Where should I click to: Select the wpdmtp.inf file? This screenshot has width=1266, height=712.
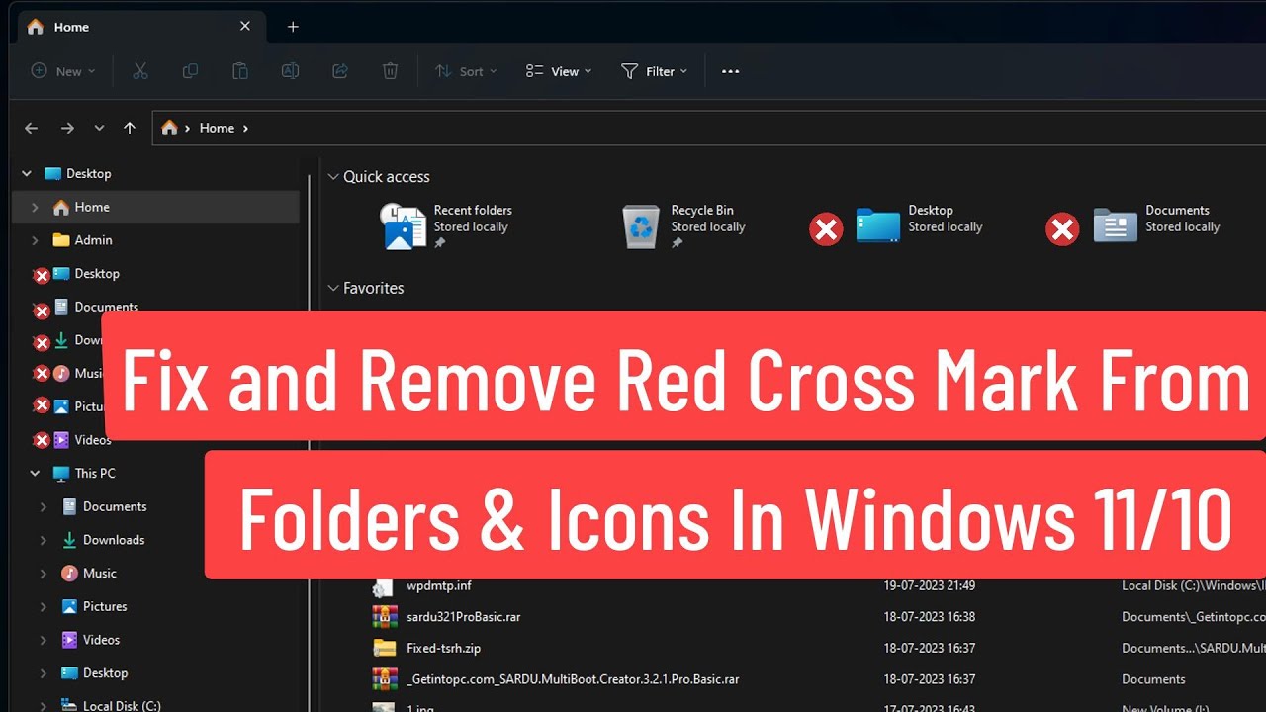[439, 585]
